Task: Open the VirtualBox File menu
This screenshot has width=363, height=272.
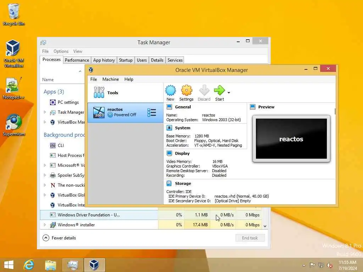Action: click(94, 79)
